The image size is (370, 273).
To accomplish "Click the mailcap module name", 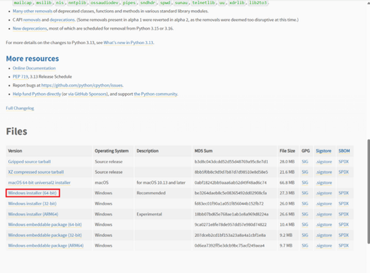I will click(x=22, y=3).
